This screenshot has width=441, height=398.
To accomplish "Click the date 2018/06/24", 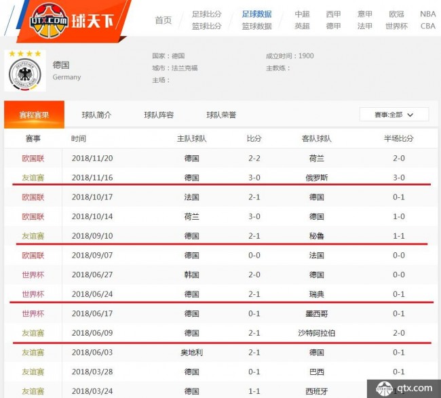I will click(92, 294).
